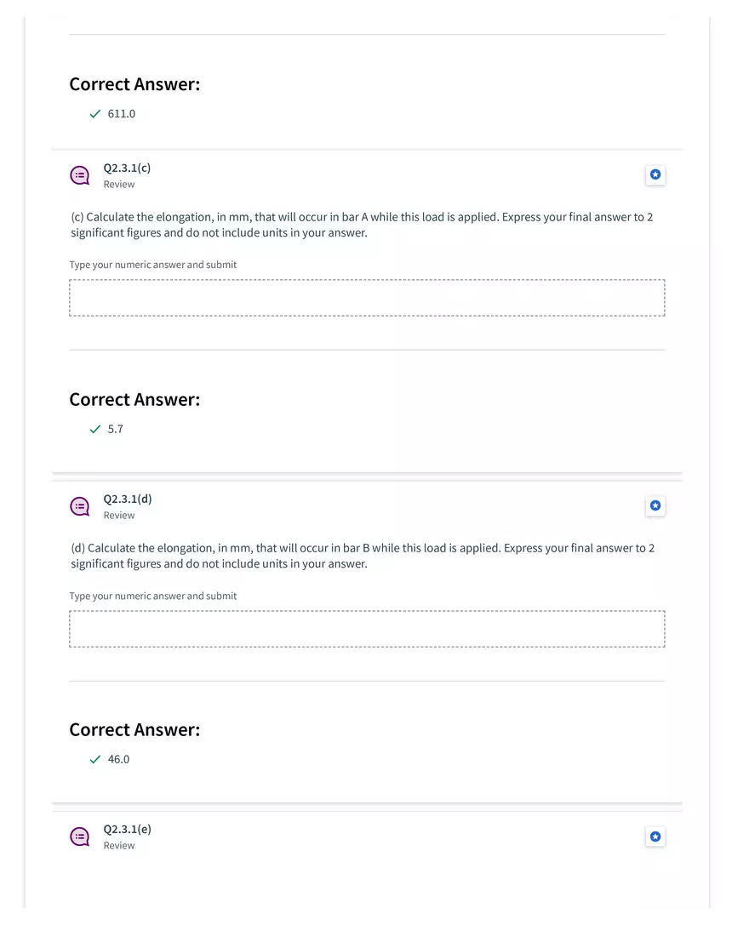
Task: Bookmark question Q2.3.1(c) with the star icon
Action: pyautogui.click(x=655, y=175)
